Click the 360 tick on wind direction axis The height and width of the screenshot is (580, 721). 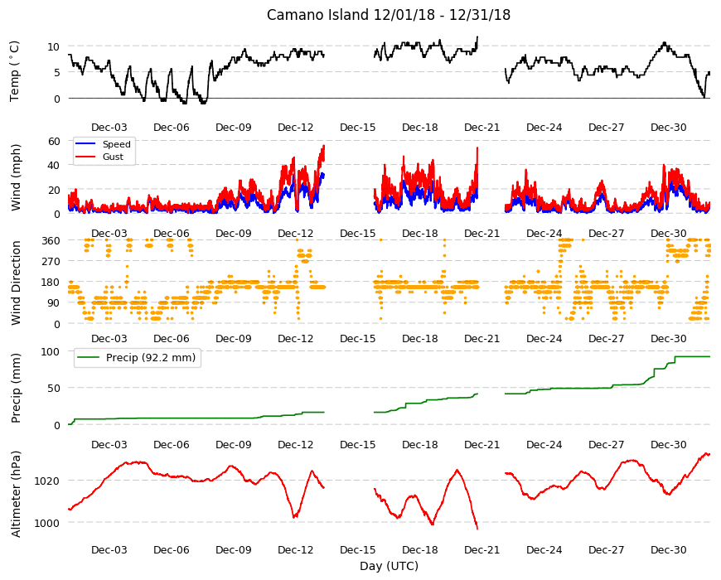pyautogui.click(x=51, y=240)
